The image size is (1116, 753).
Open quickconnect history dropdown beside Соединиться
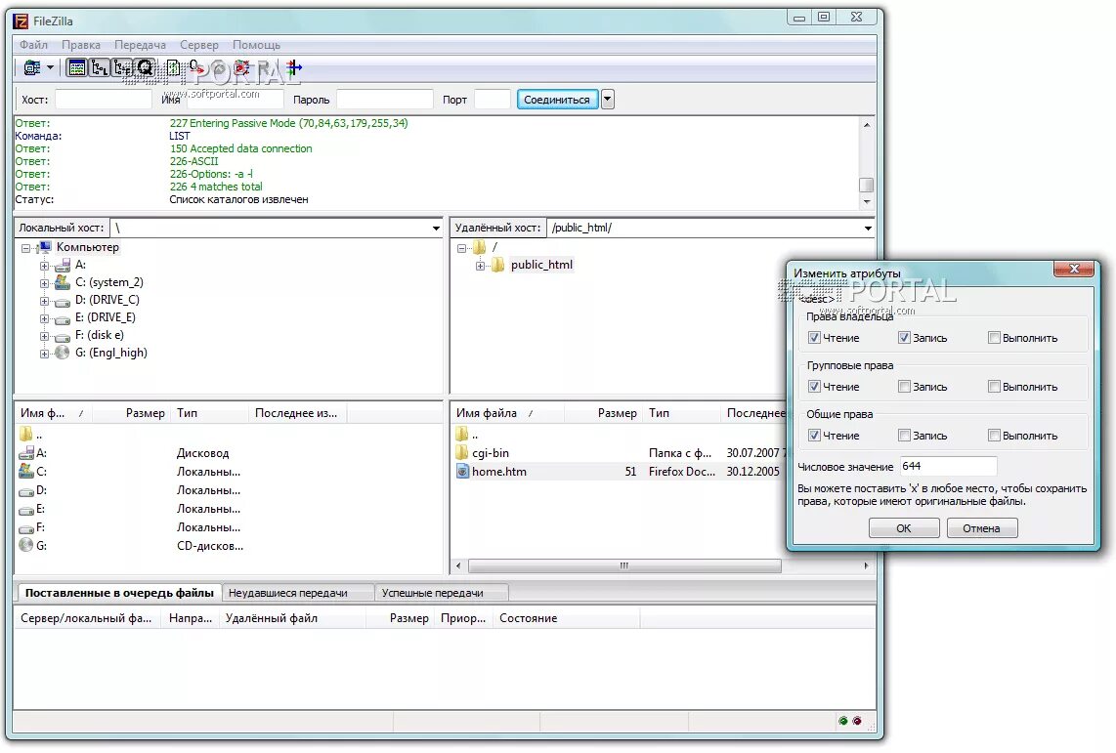tap(607, 100)
